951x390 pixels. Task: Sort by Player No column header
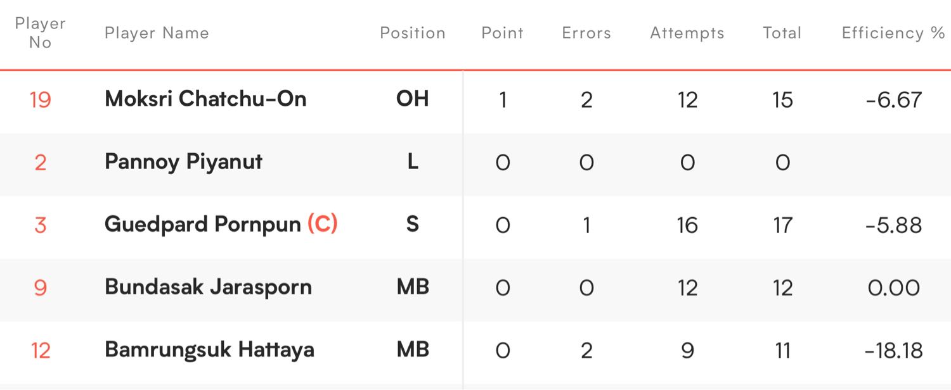tap(40, 33)
